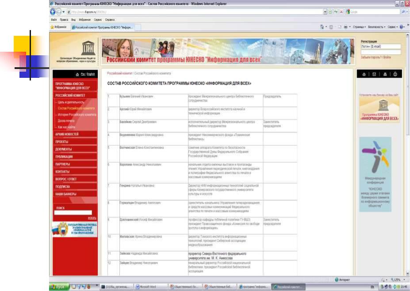Click the site search input field
This screenshot has height=291, width=410.
pos(73,213)
